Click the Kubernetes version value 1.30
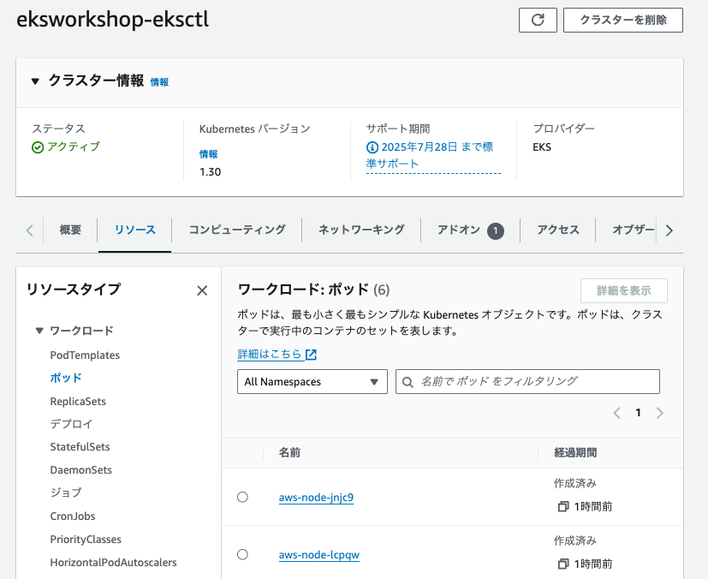708x579 pixels. [x=211, y=172]
